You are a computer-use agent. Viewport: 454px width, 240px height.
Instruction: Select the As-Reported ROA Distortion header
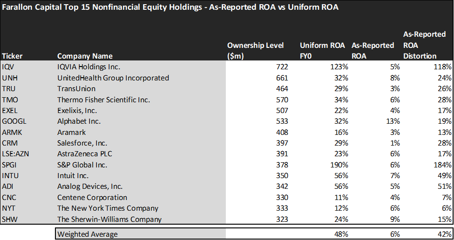[424, 45]
